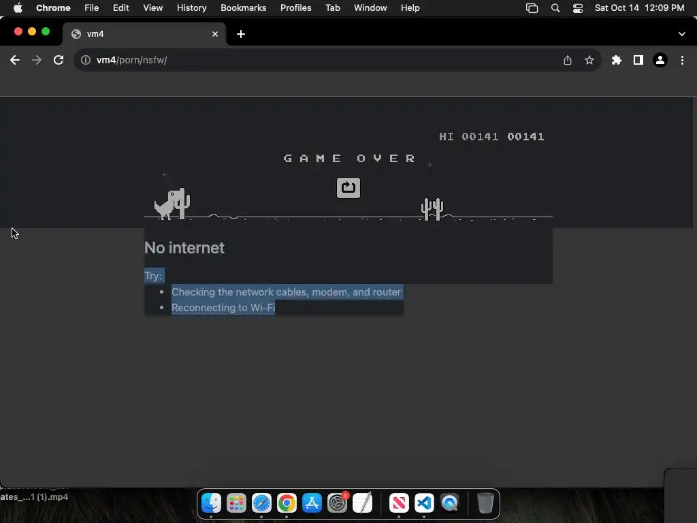This screenshot has width=697, height=523.
Task: Open Spotlight search in menu bar
Action: pos(555,7)
